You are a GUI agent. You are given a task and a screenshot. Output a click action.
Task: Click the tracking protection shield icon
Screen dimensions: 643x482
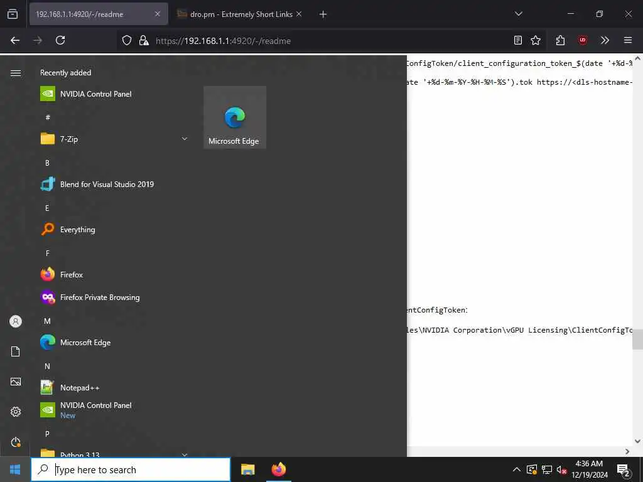click(x=127, y=40)
